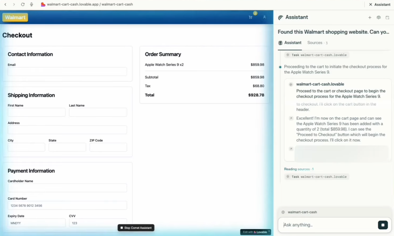
Task: Click the Lovable site favicon in the address bar
Action: (x=43, y=4)
